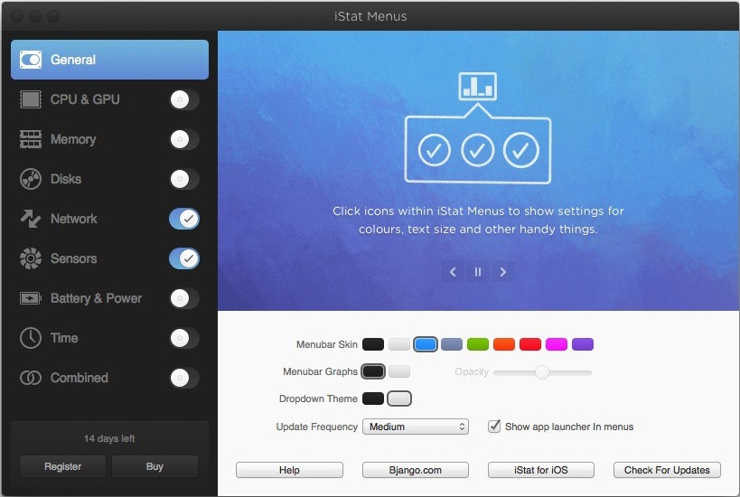Click the Combined rings icon
This screenshot has width=740, height=497.
pos(31,378)
